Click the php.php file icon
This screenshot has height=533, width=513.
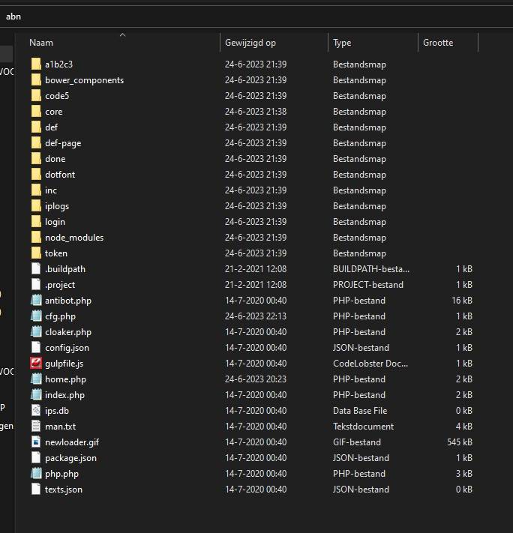[x=36, y=474]
